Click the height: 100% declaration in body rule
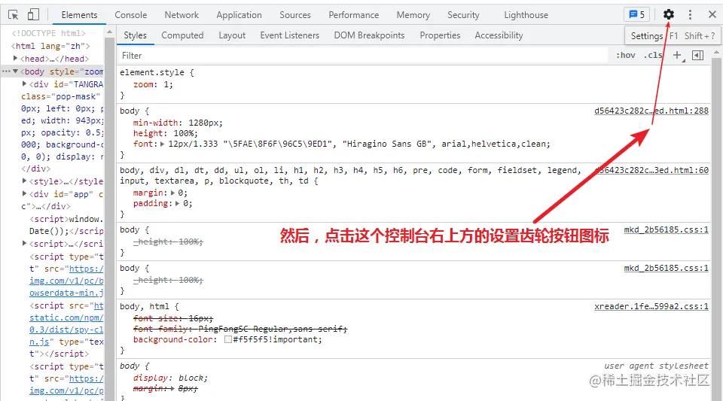 tap(165, 133)
